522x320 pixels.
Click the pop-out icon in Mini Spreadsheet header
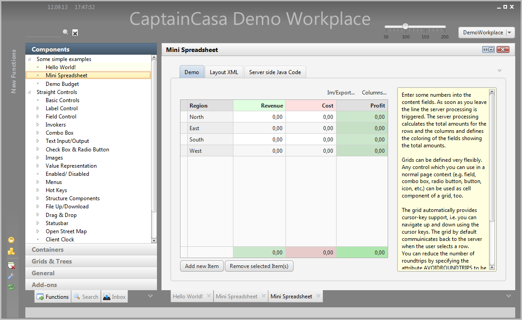(x=489, y=50)
